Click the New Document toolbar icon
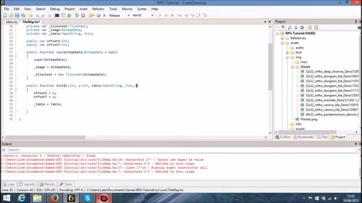The width and height of the screenshot is (362, 203). (x=5, y=15)
